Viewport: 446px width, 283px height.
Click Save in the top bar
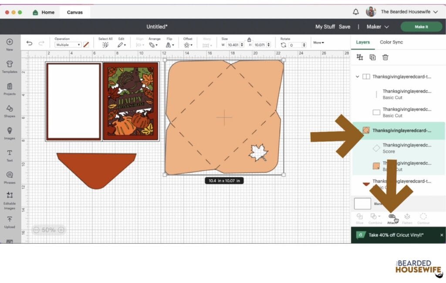tap(344, 27)
